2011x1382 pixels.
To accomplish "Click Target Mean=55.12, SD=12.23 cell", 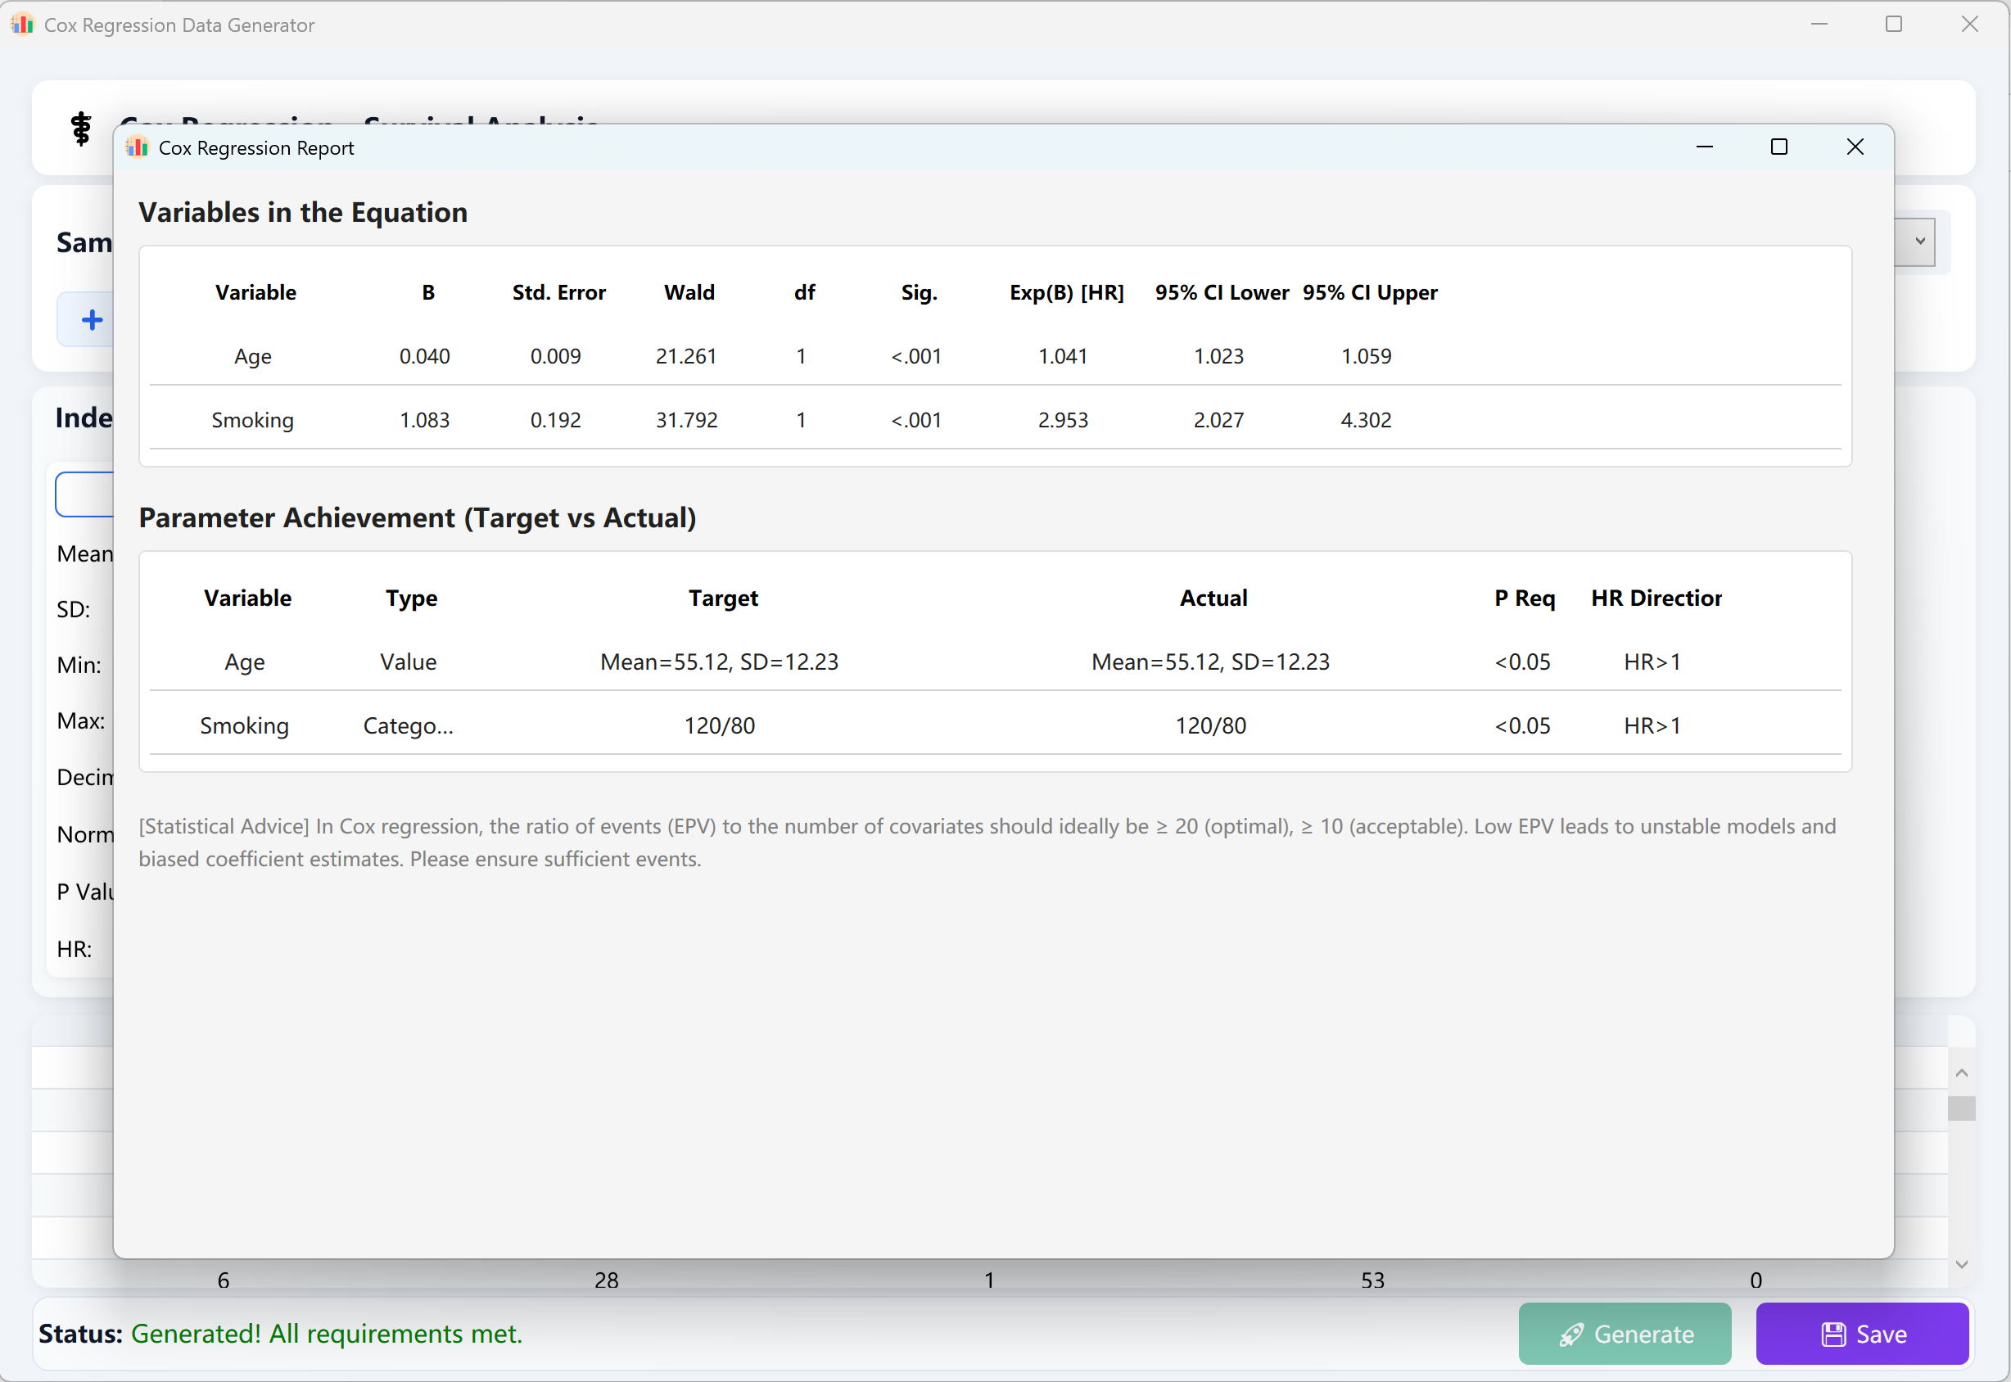I will pyautogui.click(x=719, y=662).
